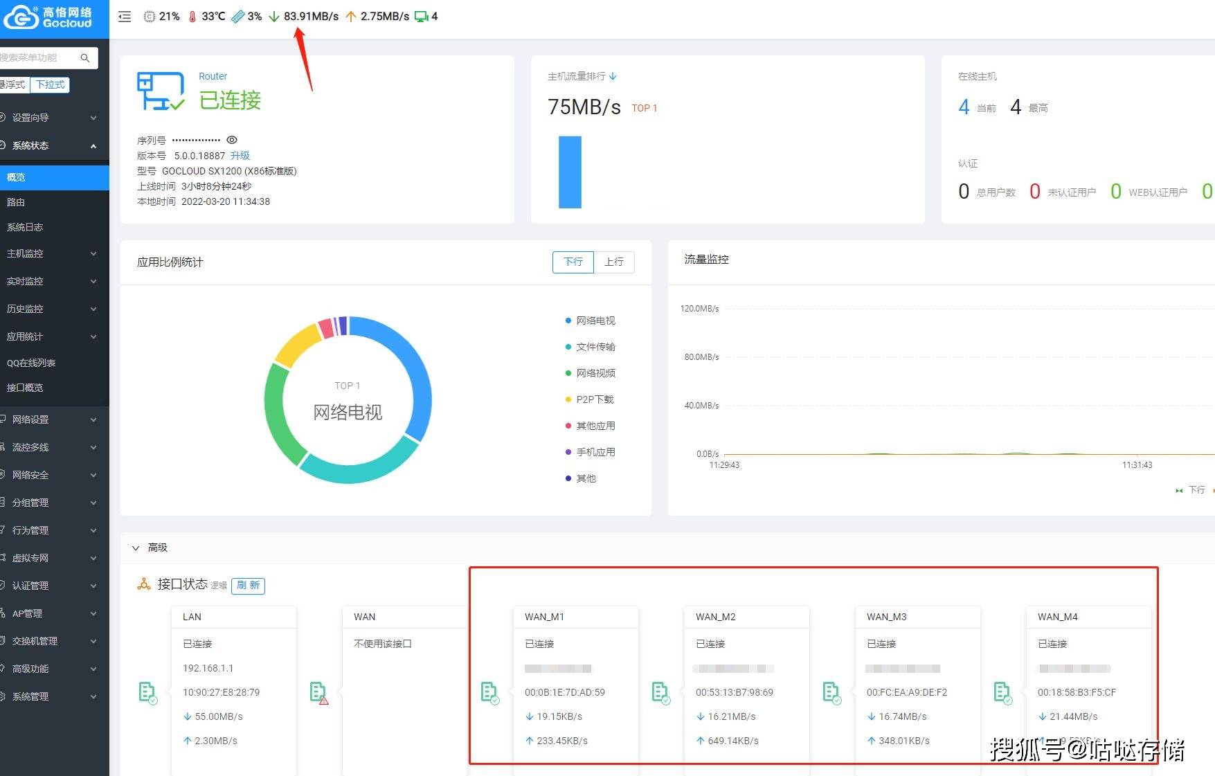Select 下拉式 menu mode
Viewport: 1215px width, 776px height.
50,84
